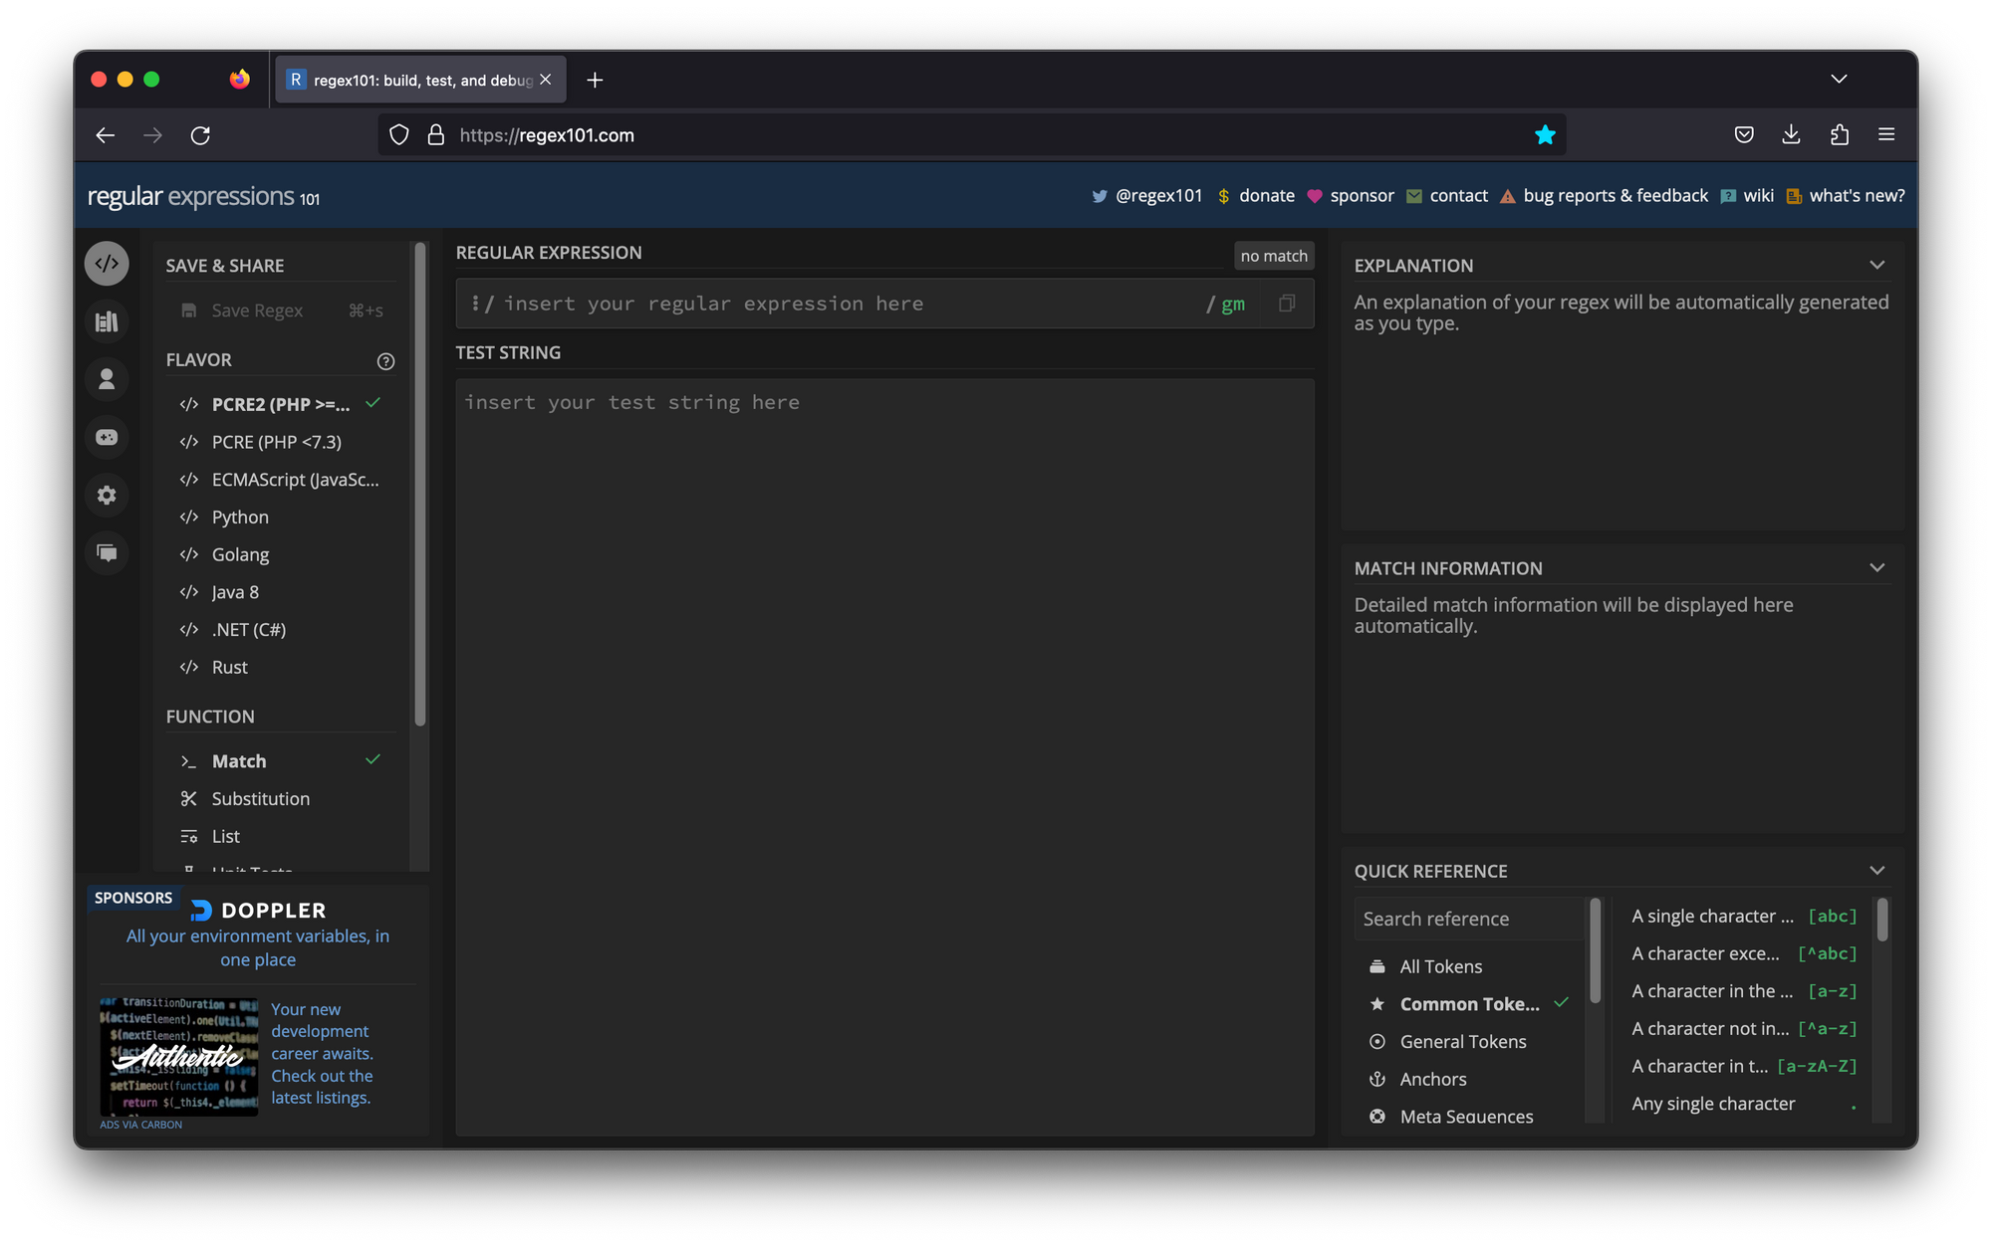Open the what's new link
Viewport: 1992px width, 1247px height.
[x=1846, y=196]
